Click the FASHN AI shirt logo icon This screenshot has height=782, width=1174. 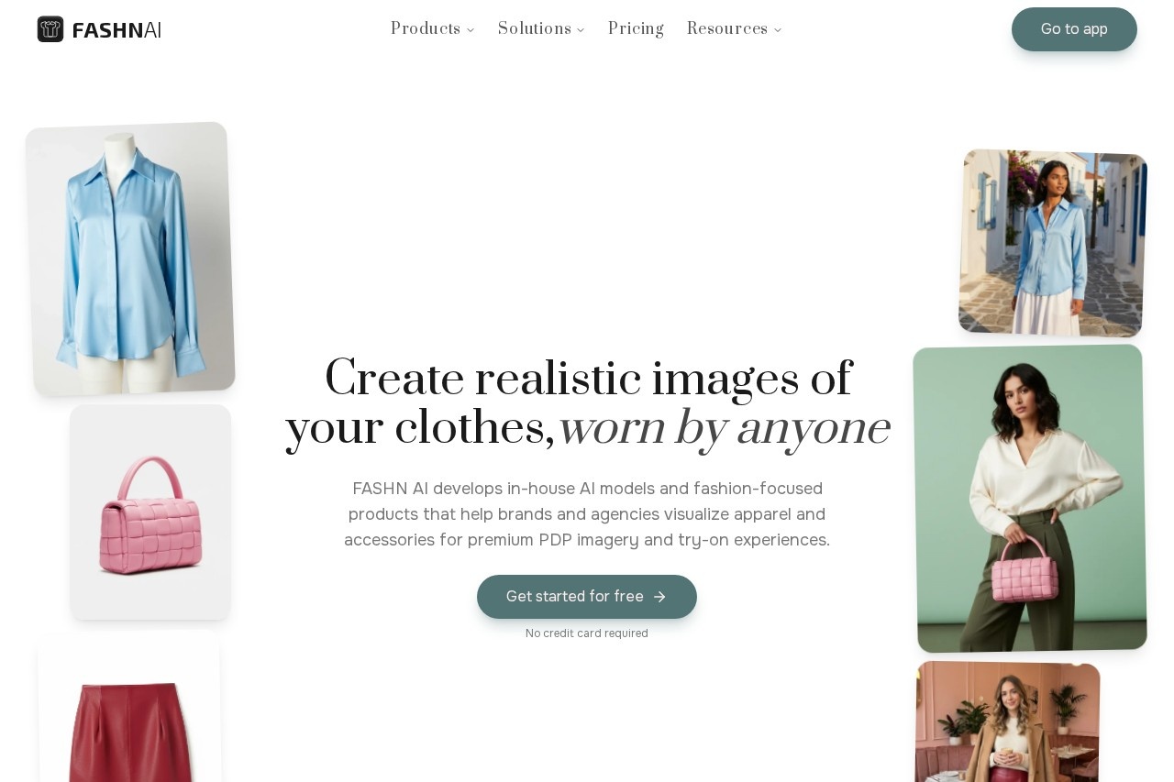(x=50, y=29)
